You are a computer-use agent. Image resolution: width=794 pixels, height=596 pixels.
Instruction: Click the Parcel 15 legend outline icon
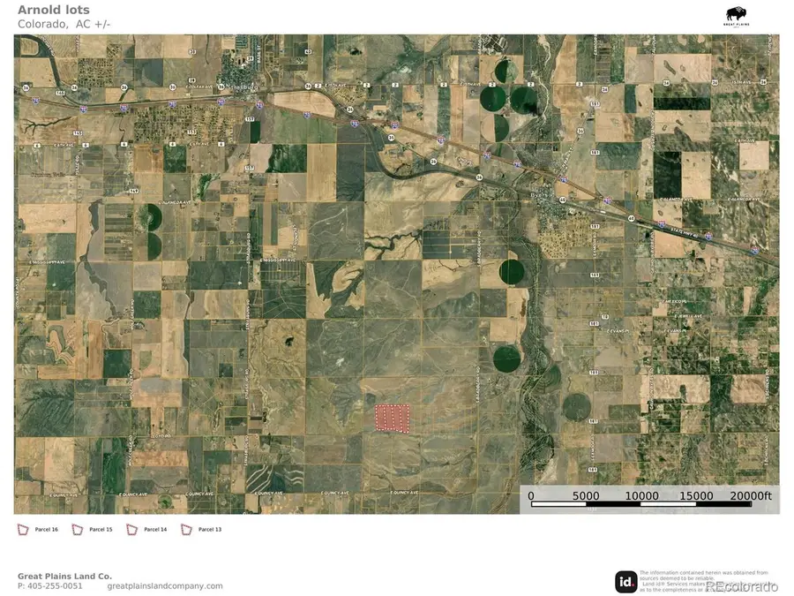click(78, 530)
